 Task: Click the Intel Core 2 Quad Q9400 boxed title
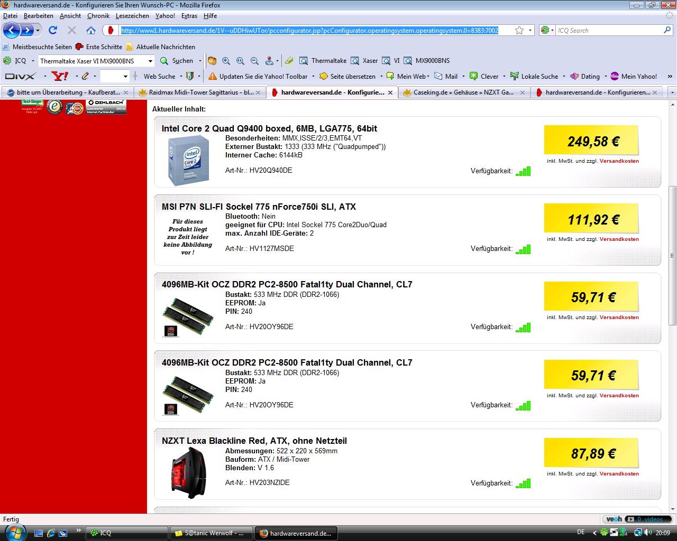269,128
